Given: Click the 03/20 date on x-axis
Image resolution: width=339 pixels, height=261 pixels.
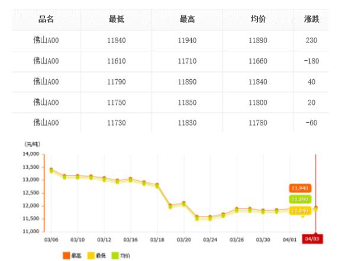Looking at the screenshot, I should 184,240.
